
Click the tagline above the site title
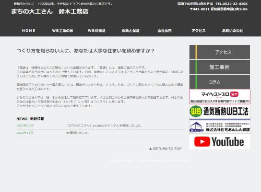(63, 4)
